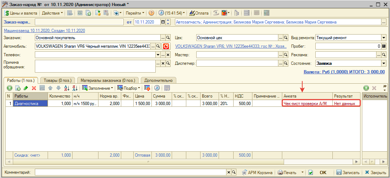Click the Заказчик field with Основной покупатель

tap(98, 38)
